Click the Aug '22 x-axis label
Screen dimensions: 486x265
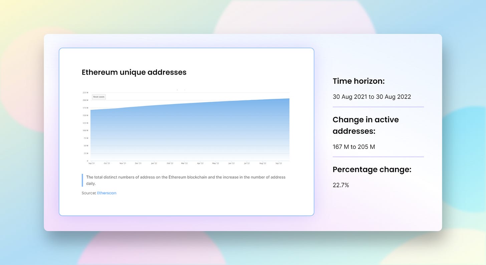(263, 164)
